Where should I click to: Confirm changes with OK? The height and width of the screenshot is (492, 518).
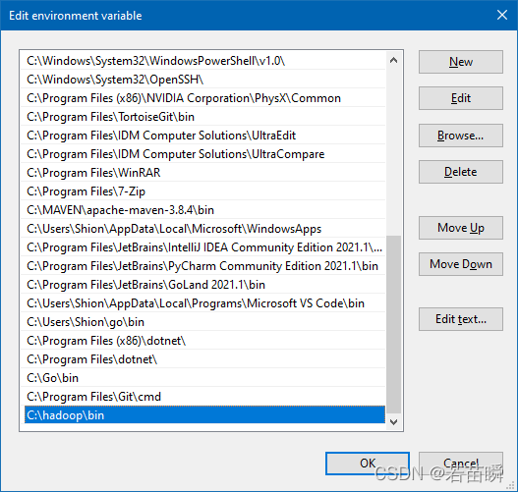(368, 464)
